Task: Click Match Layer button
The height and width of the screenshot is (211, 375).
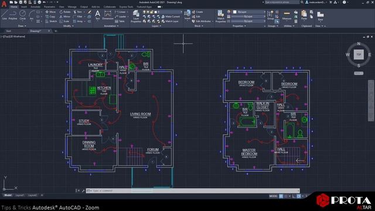Action: click(170, 21)
